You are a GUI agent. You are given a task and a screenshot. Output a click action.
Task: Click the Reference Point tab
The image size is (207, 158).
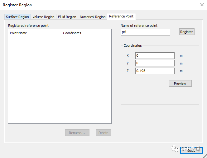(x=122, y=17)
